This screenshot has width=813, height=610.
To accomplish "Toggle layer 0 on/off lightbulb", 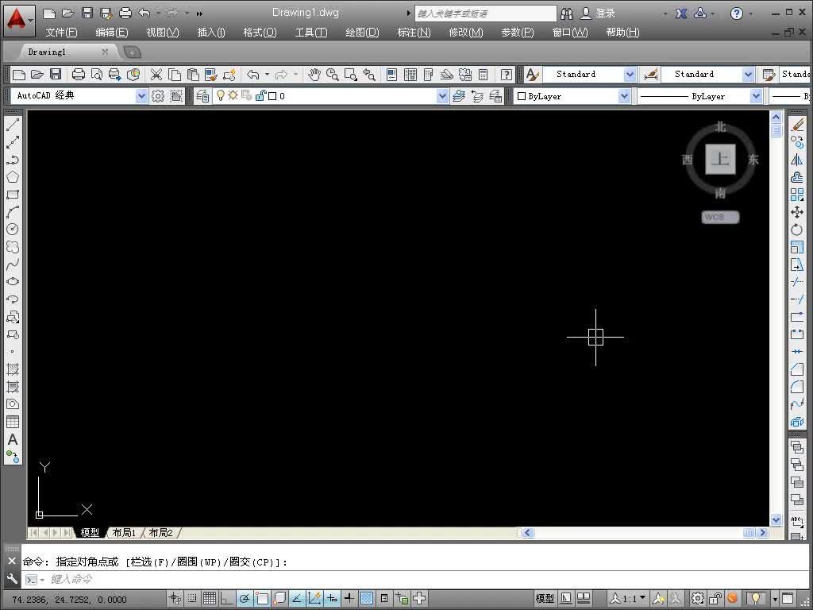I will 221,95.
